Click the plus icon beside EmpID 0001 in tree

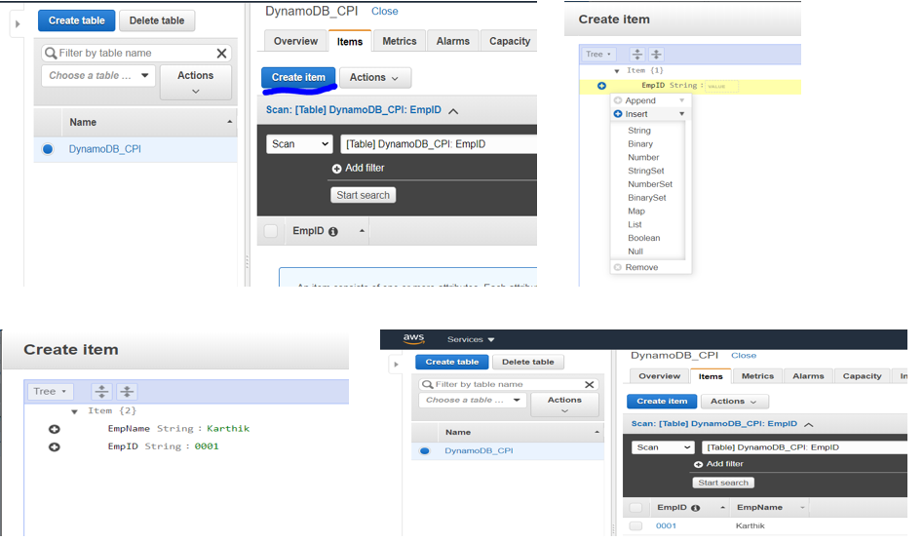[x=55, y=446]
